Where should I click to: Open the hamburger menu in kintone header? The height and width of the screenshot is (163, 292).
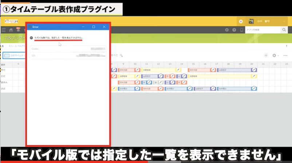(4, 30)
